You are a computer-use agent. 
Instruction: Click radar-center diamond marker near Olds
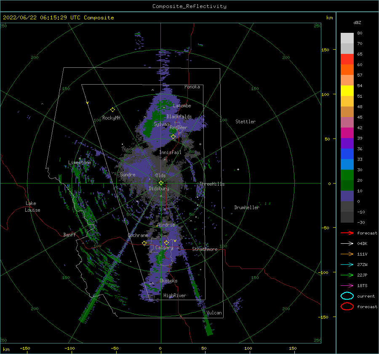161,183
